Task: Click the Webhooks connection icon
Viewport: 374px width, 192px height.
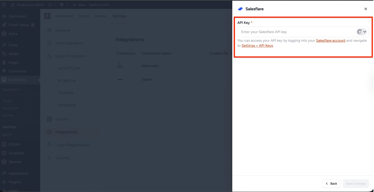Action: pos(120,66)
